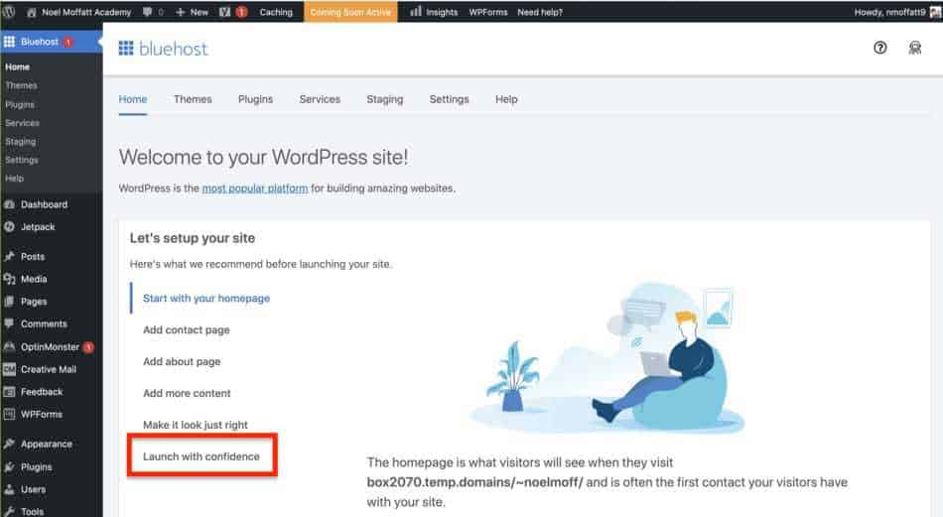
Task: Click the support agent icon in header
Action: (915, 48)
